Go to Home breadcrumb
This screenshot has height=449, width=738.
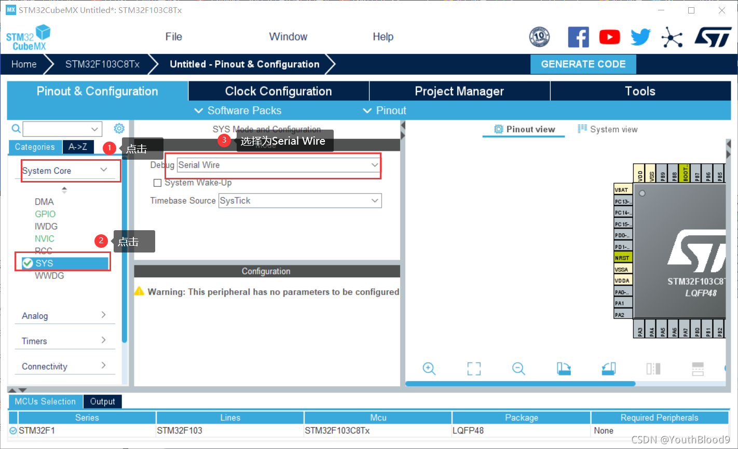[x=24, y=64]
